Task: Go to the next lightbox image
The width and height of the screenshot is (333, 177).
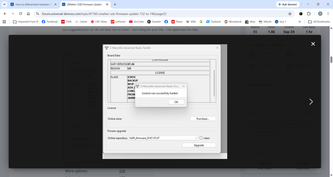Action: point(311,102)
